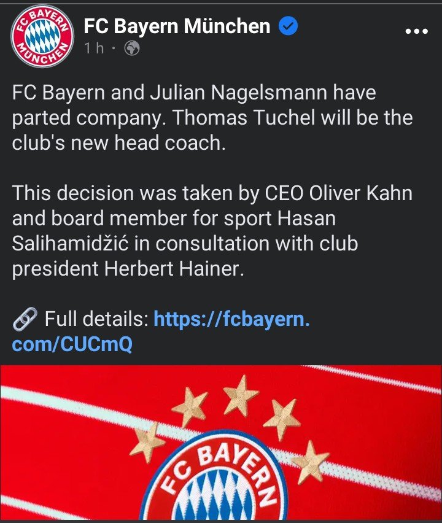Open the FC Bayern München page name
The width and height of the screenshot is (442, 523).
177,26
